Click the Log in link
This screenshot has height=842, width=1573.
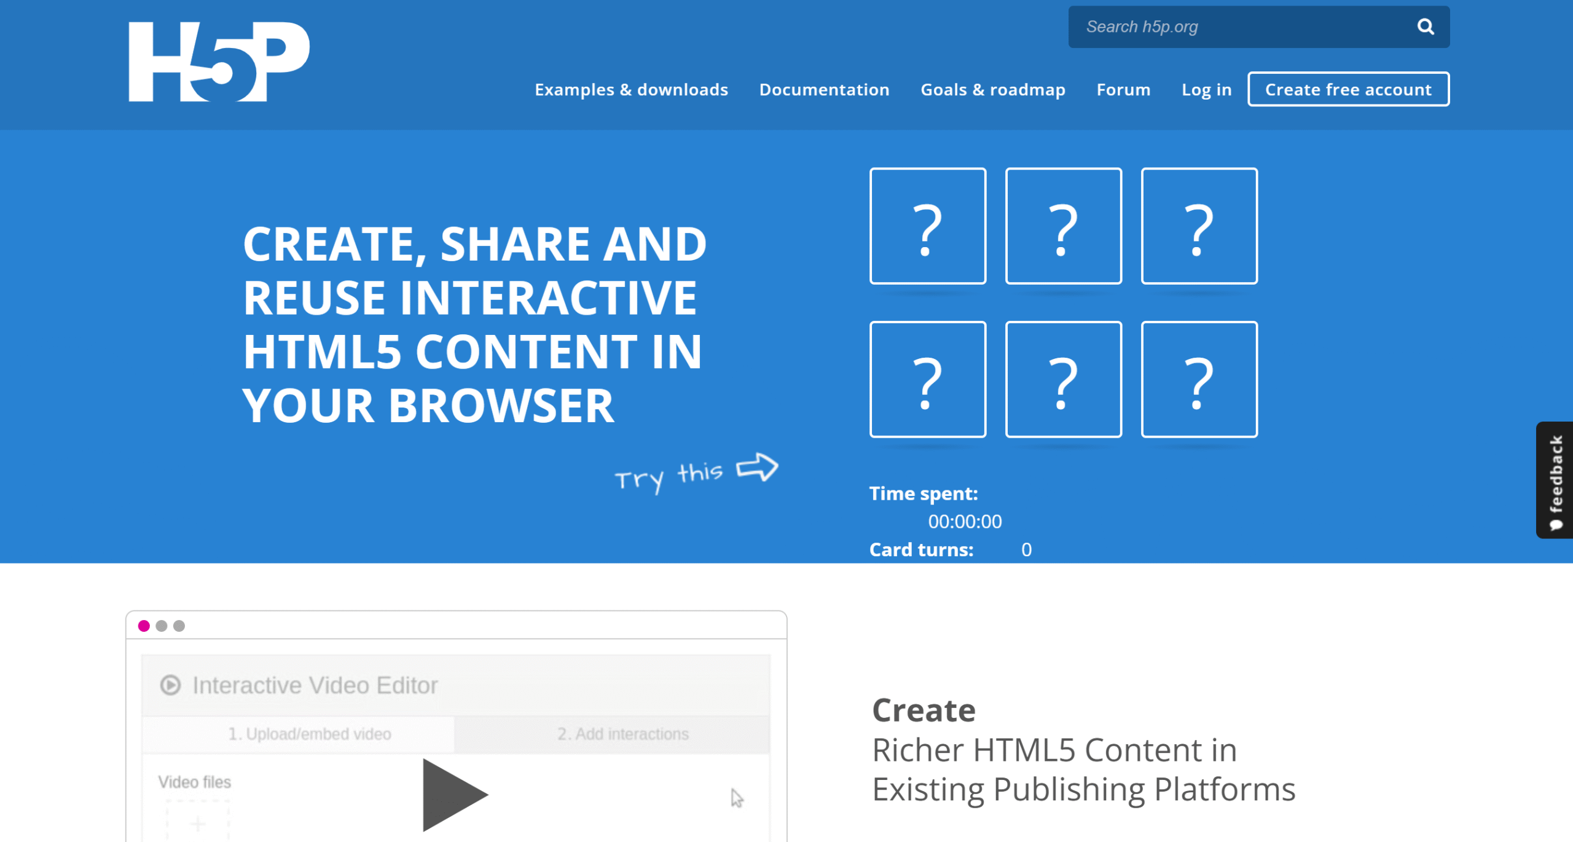tap(1206, 90)
